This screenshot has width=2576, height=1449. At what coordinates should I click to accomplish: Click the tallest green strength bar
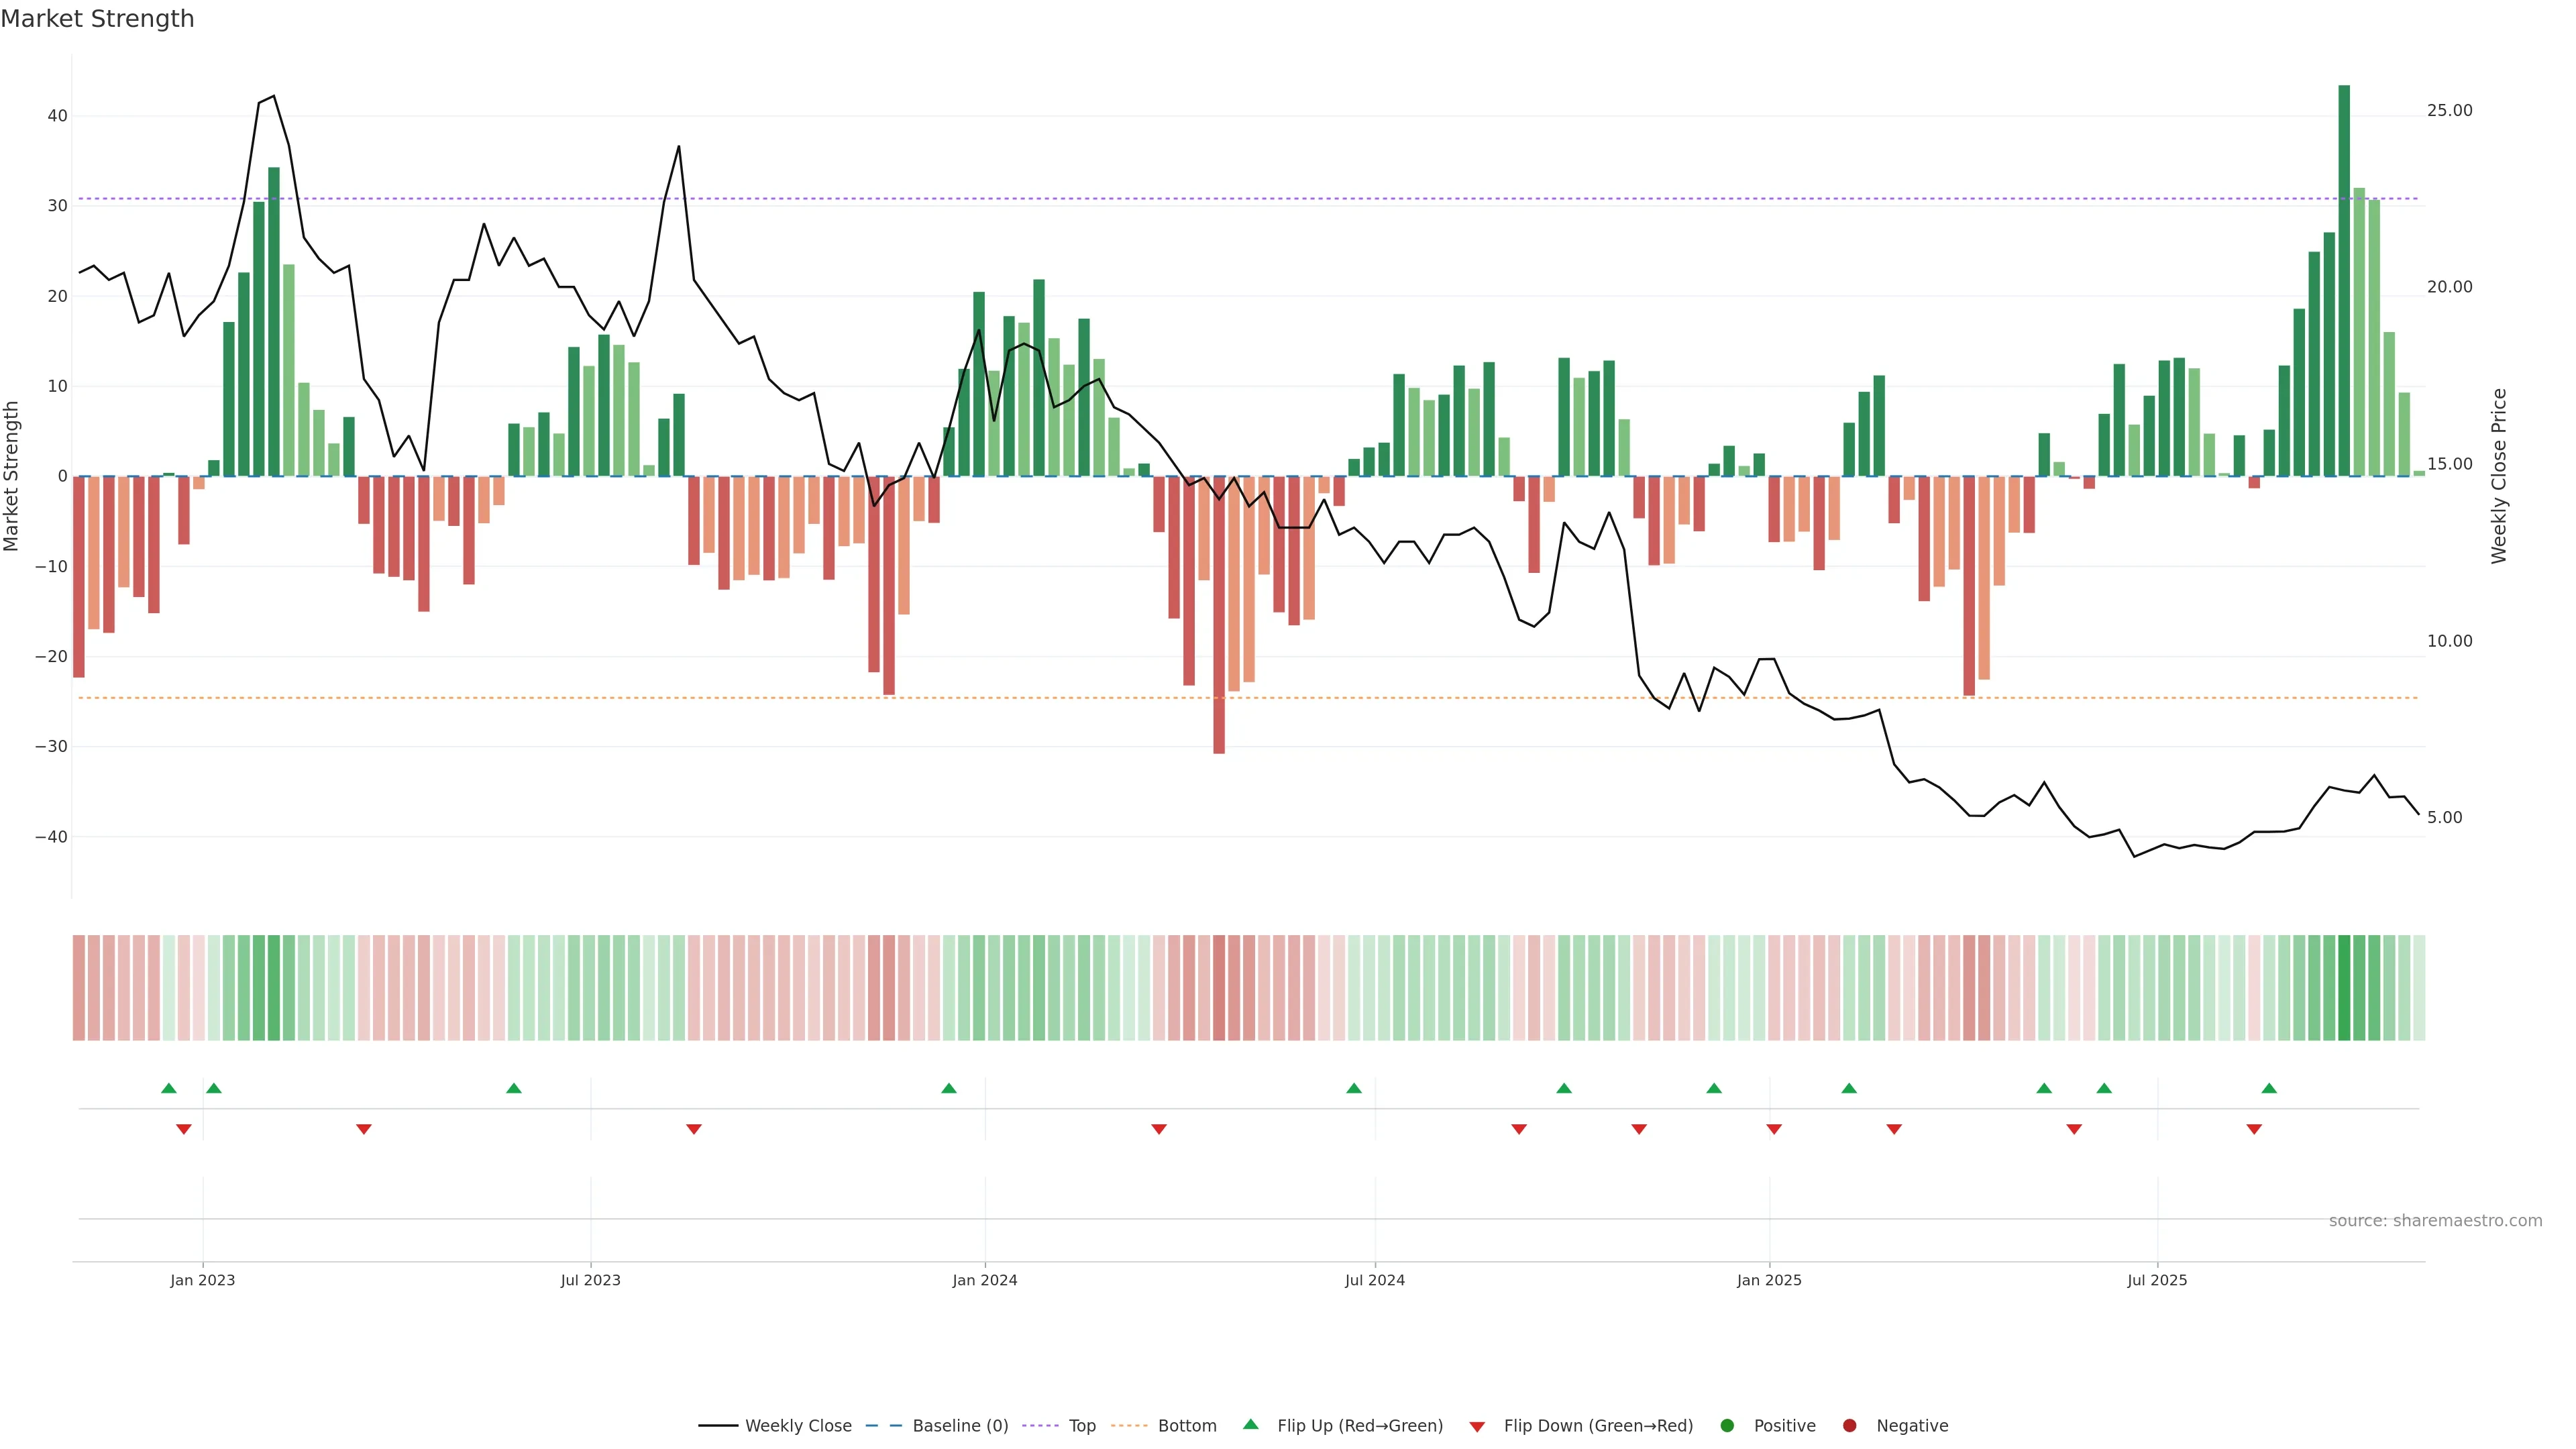click(2344, 280)
